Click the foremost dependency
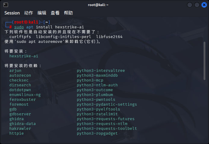The width and height of the screenshot is (209, 144). tap(19, 104)
